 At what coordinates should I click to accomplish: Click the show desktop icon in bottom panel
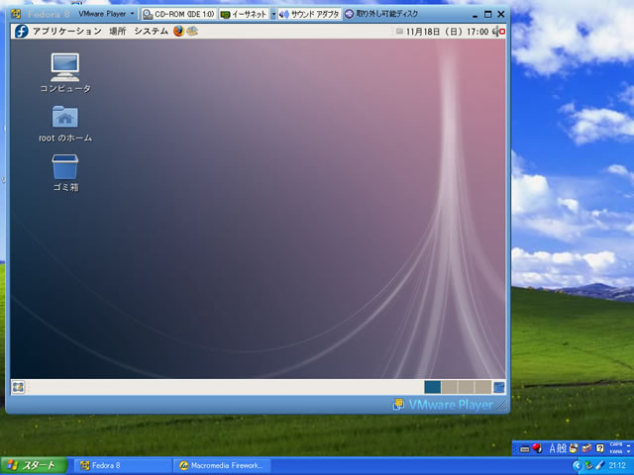click(x=18, y=387)
